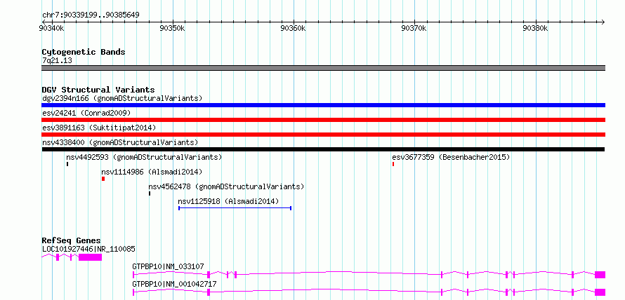Click the RefSeq Genes track title

[72, 240]
